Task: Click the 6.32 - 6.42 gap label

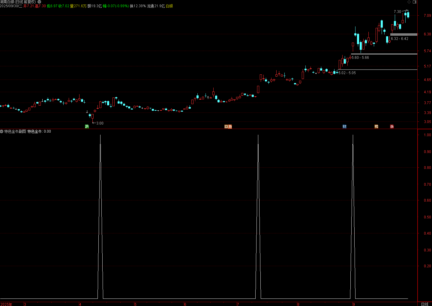Action: coord(400,39)
